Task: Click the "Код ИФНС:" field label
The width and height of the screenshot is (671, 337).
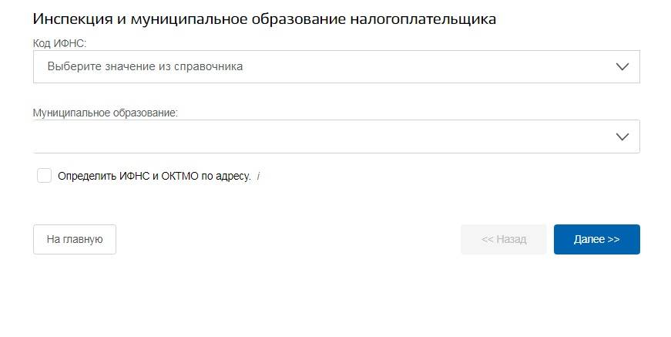Action: point(59,43)
